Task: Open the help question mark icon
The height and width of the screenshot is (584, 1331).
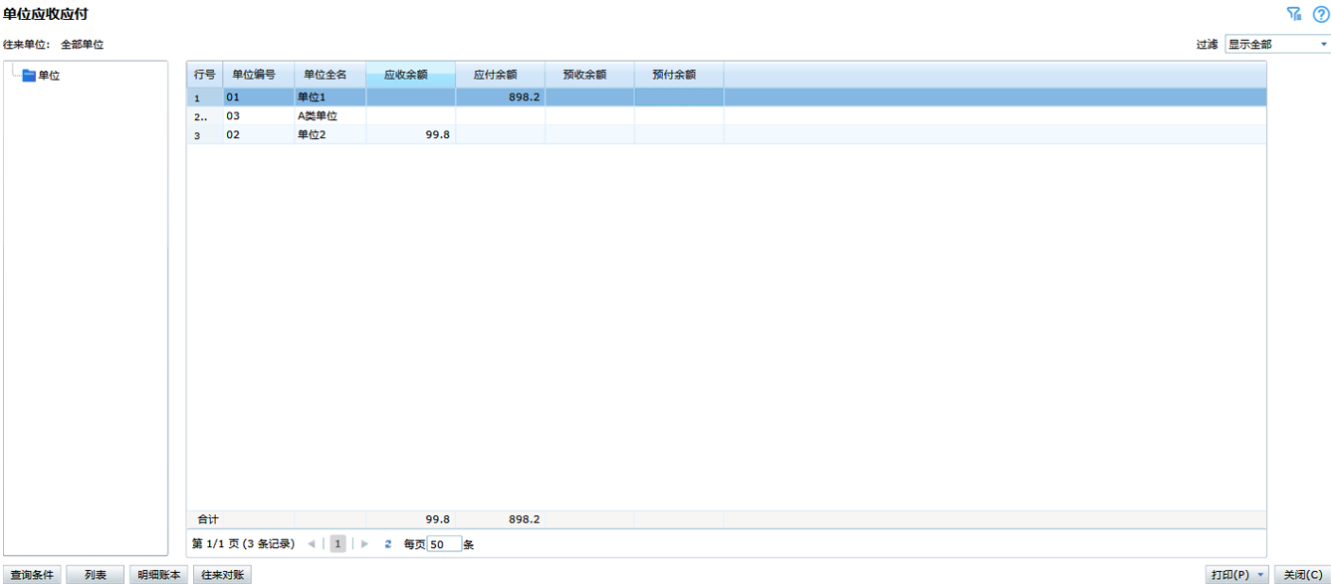Action: [1321, 14]
